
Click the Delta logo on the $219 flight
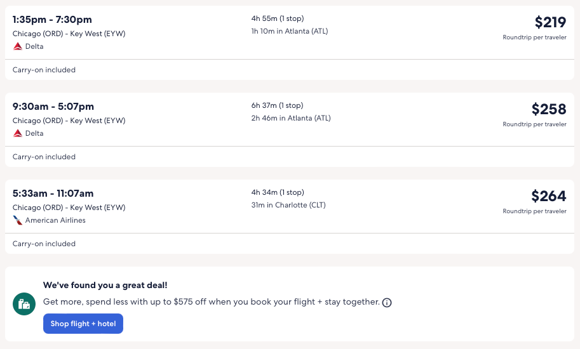click(x=17, y=46)
